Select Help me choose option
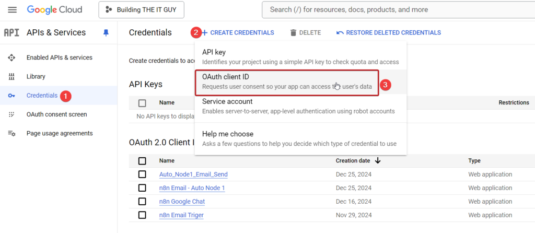 pyautogui.click(x=300, y=138)
